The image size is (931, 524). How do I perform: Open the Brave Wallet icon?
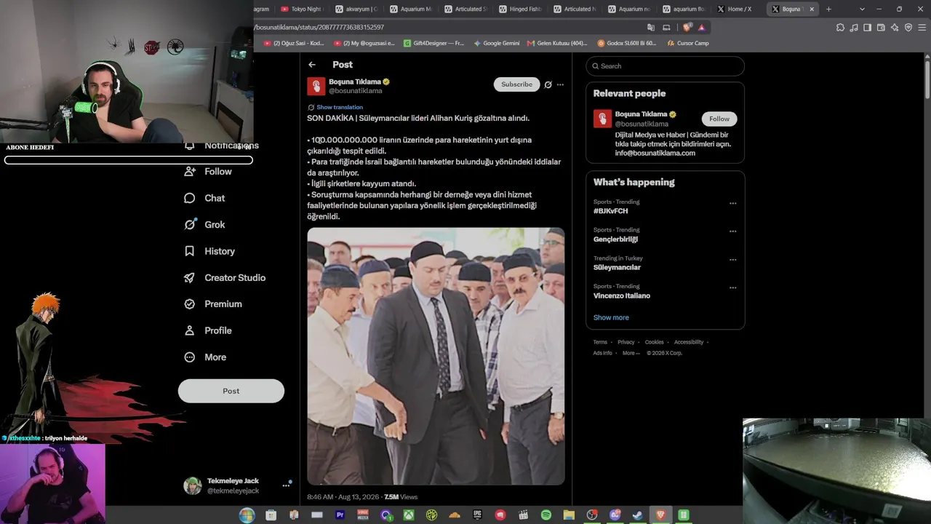pos(881,27)
